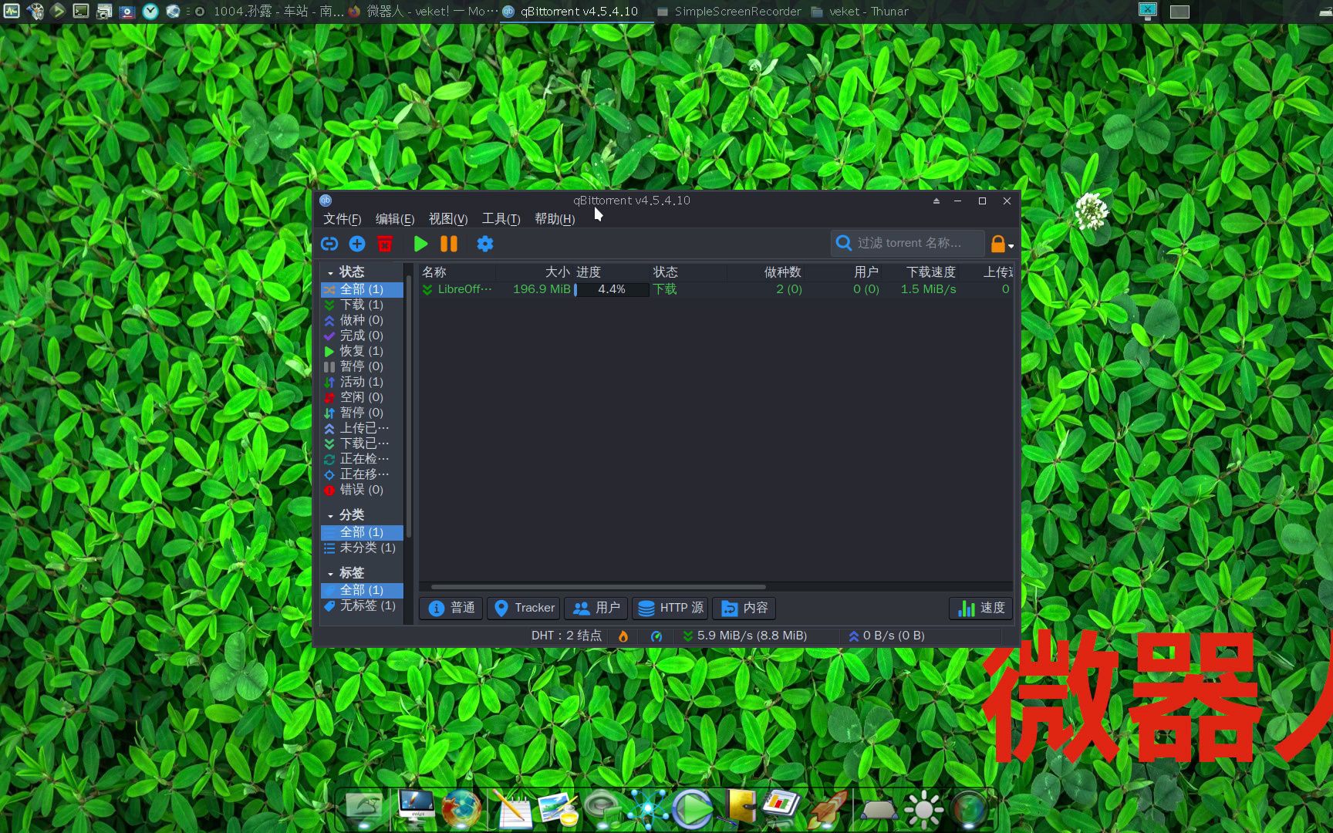Pause torrents with the orange pause icon
The width and height of the screenshot is (1333, 833).
tap(449, 244)
